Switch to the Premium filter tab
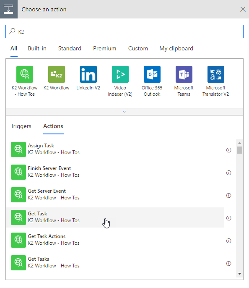 click(x=104, y=49)
